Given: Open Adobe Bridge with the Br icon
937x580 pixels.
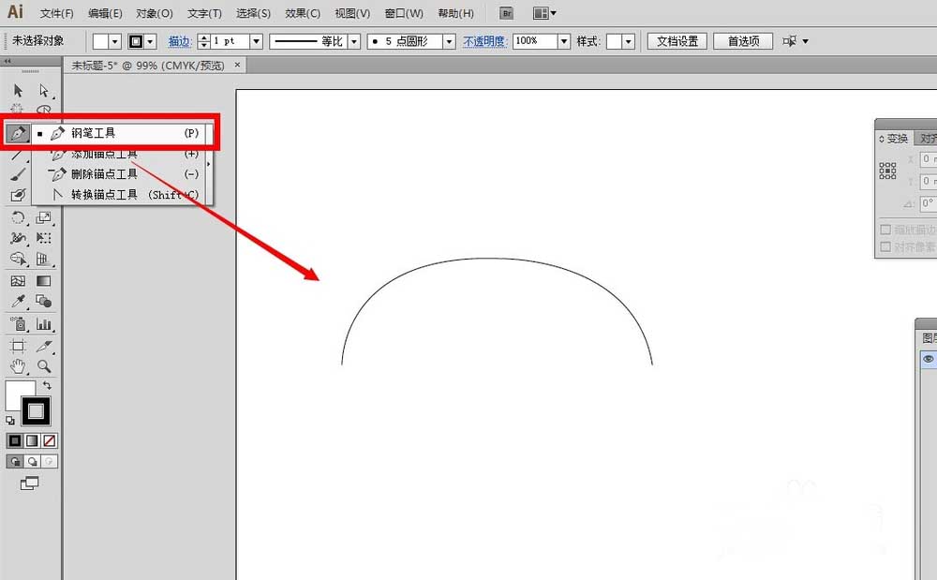Looking at the screenshot, I should [506, 13].
